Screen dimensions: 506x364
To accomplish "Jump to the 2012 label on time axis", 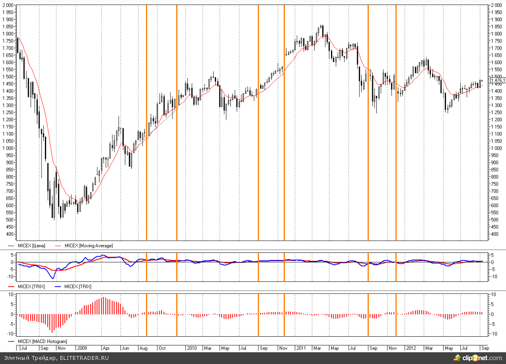I will point(411,348).
